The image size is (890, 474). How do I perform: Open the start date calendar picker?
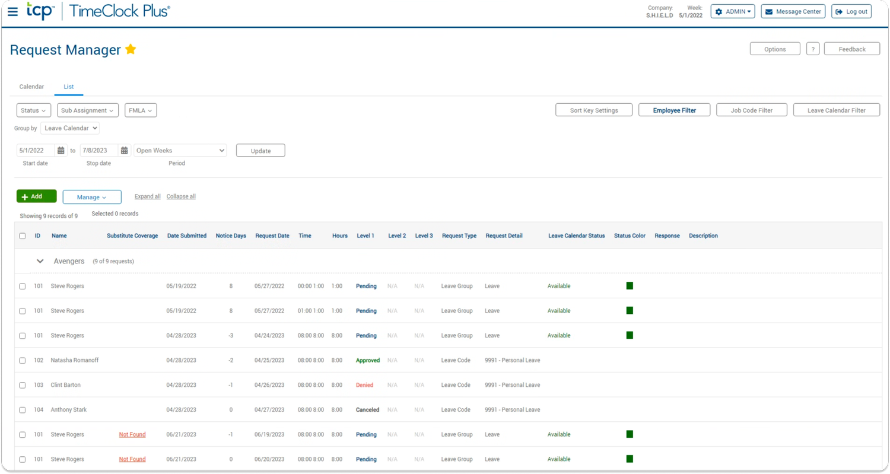pos(61,151)
